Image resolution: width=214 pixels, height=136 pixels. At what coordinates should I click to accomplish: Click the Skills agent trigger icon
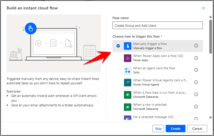click(x=127, y=70)
